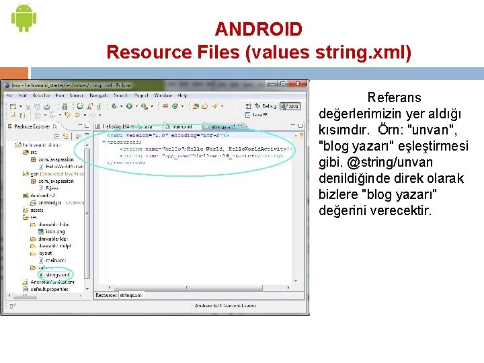The image size is (484, 363).
Task: Click the New Android Test Project icon
Action: pos(90,106)
